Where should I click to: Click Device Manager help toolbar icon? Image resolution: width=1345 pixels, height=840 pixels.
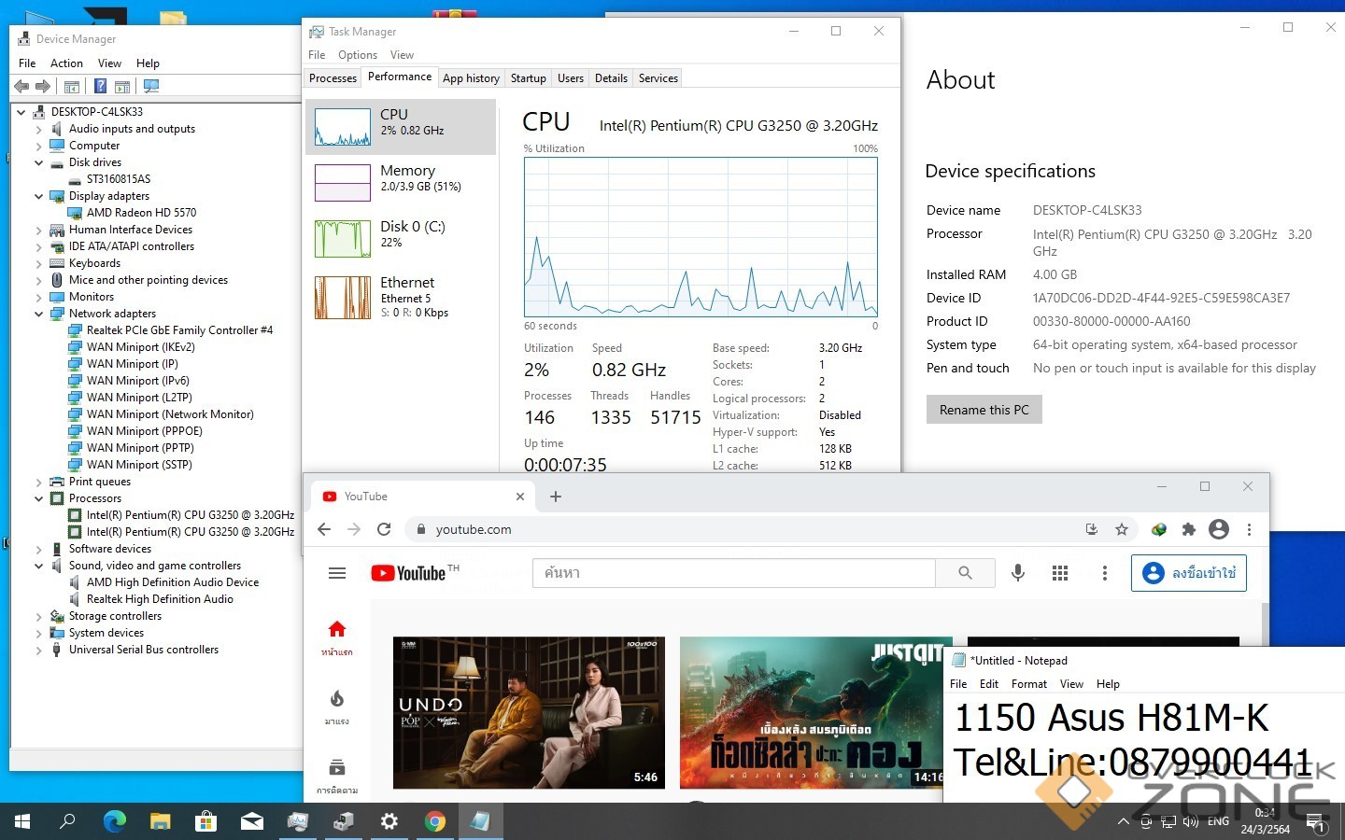coord(100,87)
